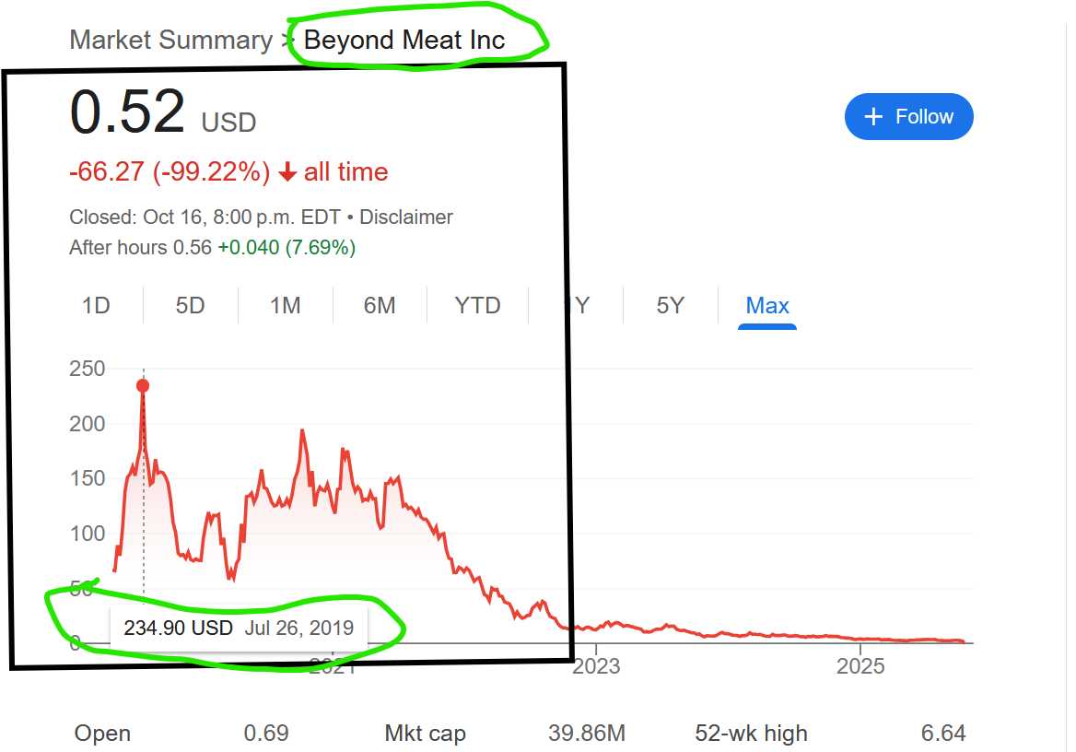The height and width of the screenshot is (752, 1076).
Task: Click the red down arrow icon
Action: point(287,172)
